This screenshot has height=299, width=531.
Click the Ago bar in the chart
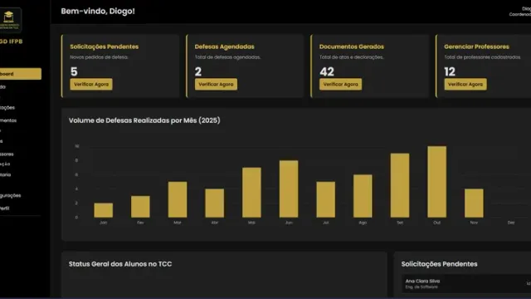[363, 196]
